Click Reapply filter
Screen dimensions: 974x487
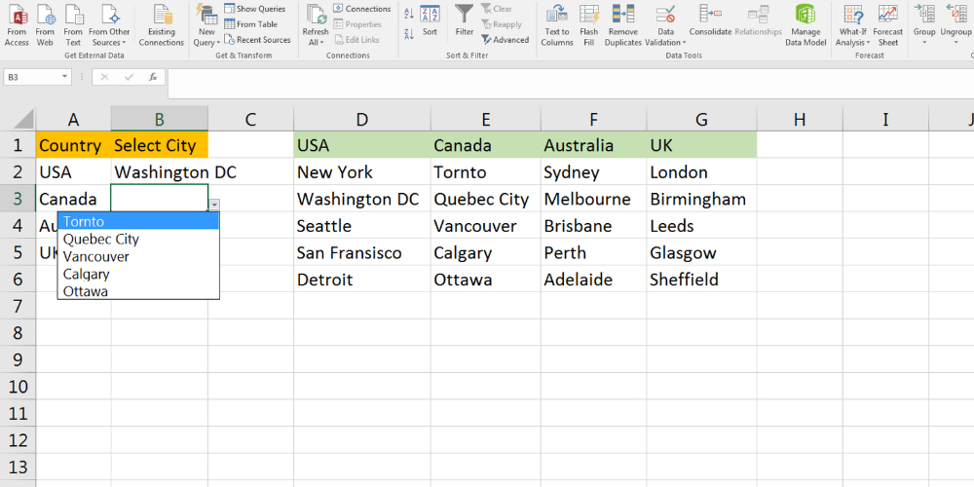[x=502, y=24]
